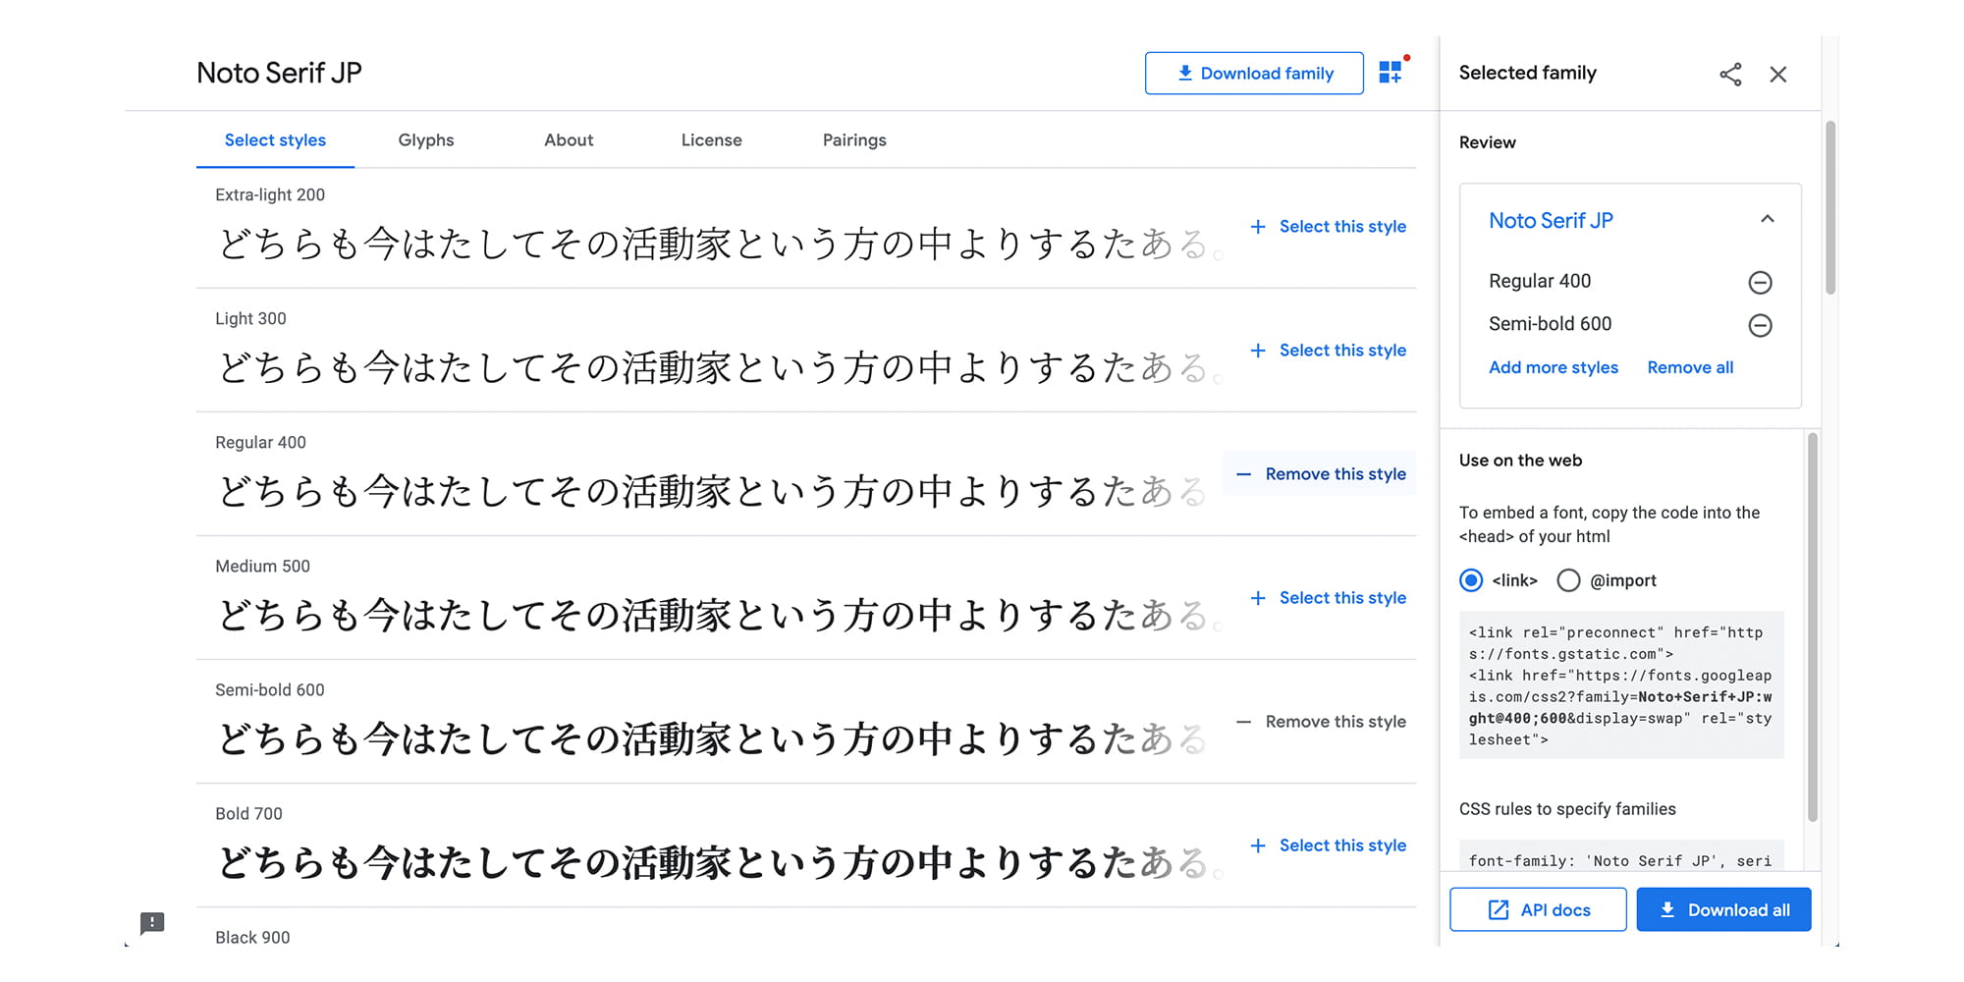Open the License tab
The height and width of the screenshot is (982, 1964).
[712, 140]
